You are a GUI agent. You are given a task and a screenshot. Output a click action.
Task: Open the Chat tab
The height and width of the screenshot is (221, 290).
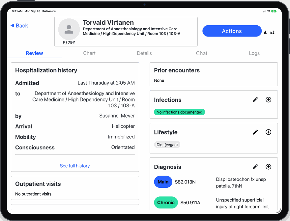pos(202,53)
